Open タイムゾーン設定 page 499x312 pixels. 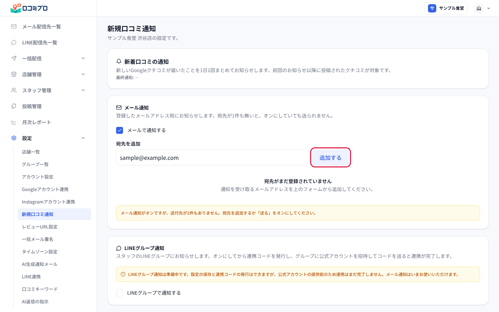pyautogui.click(x=54, y=252)
